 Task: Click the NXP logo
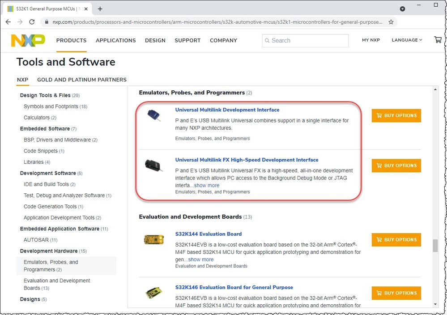(x=28, y=40)
